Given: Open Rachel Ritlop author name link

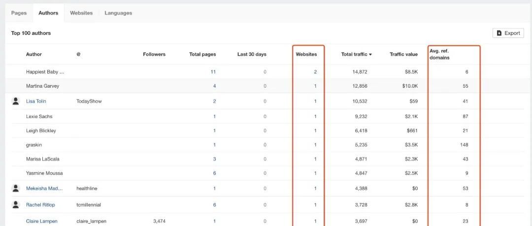Looking at the screenshot, I should [x=40, y=204].
